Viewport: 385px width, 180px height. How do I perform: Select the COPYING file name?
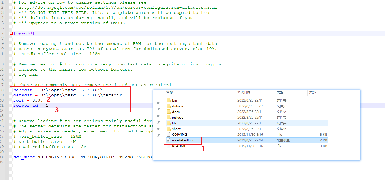[x=179, y=135]
